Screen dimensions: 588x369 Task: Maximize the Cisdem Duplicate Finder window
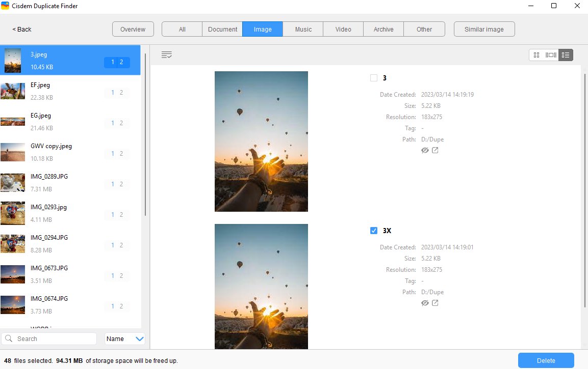[x=554, y=6]
